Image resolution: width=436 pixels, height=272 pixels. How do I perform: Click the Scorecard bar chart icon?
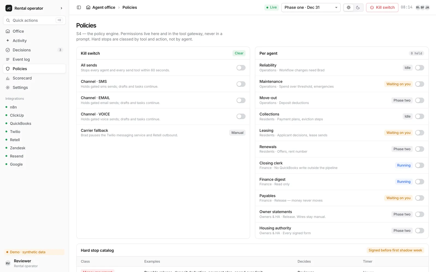[x=8, y=78]
